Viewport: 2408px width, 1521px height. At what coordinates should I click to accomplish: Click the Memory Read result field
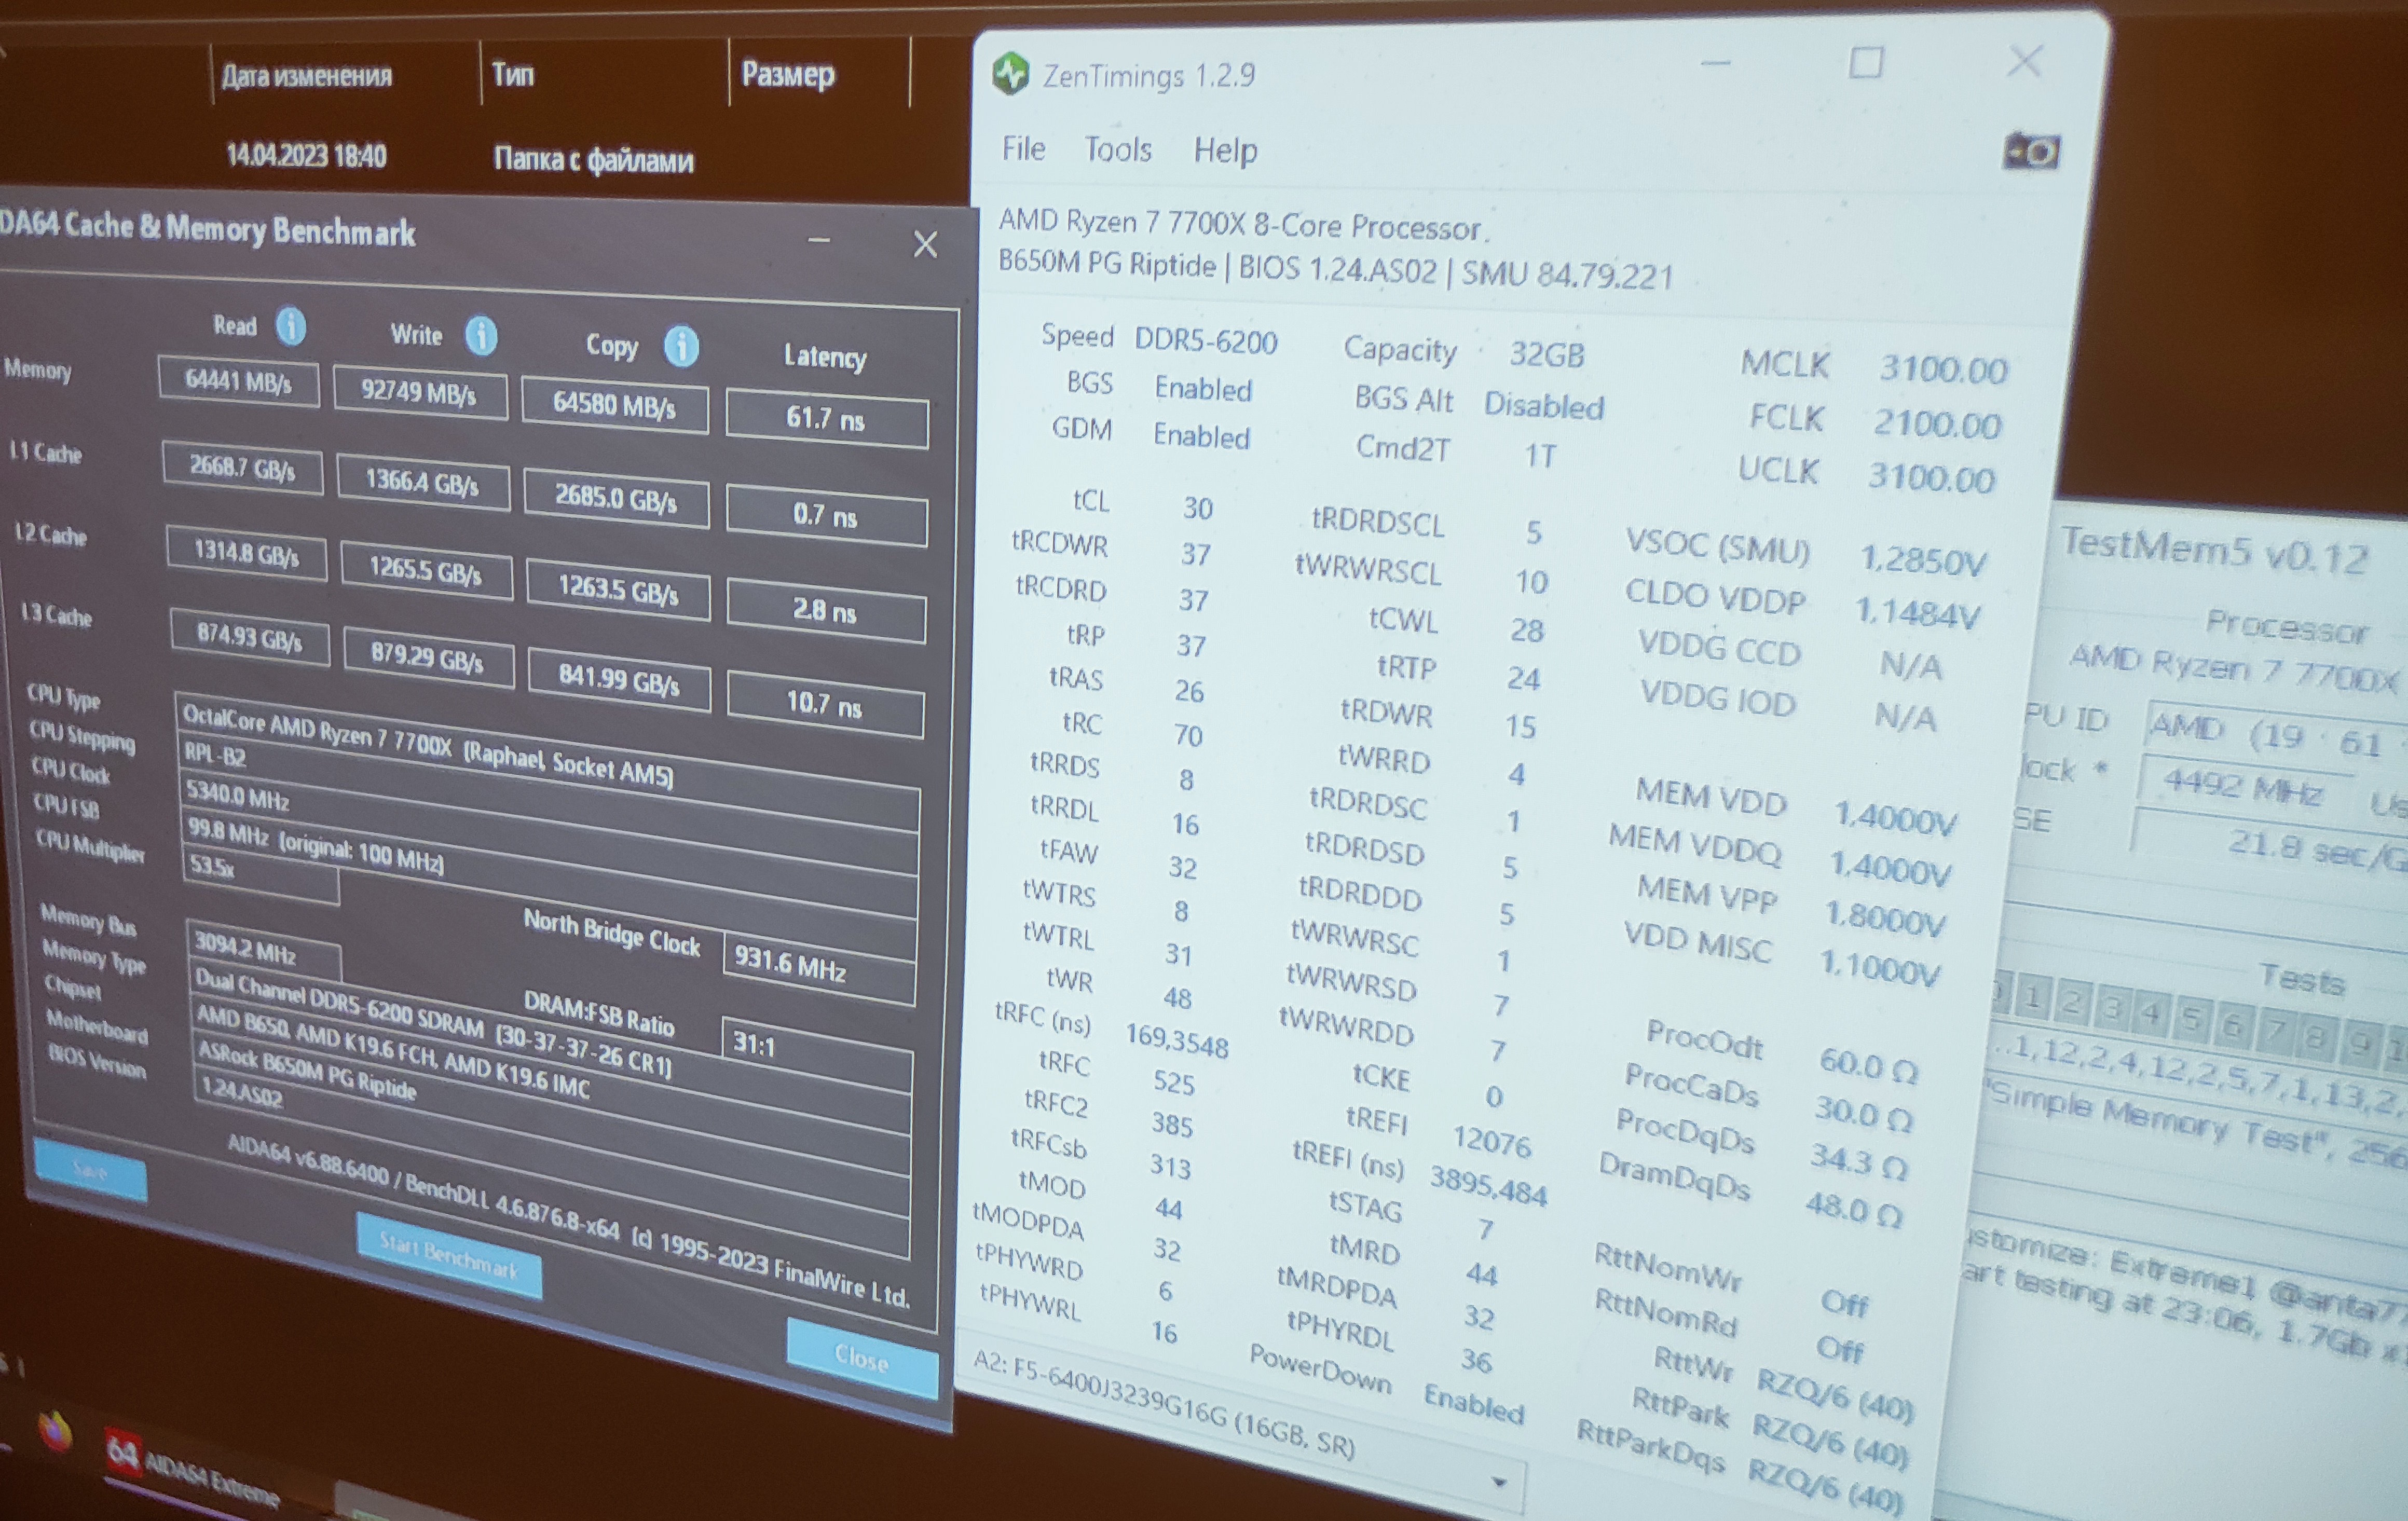point(238,382)
